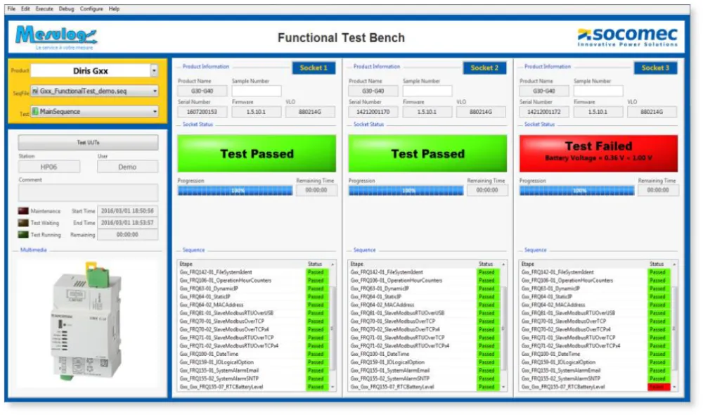
Task: Click the Start Time value field
Action: [x=127, y=211]
